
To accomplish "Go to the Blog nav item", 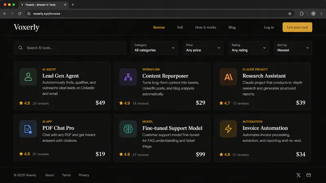I will 232,27.
